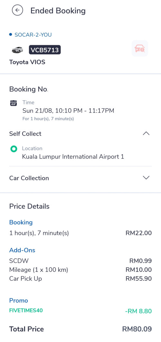Tap the Total Price amount RM80.09
The image size is (161, 342).
pos(137,329)
